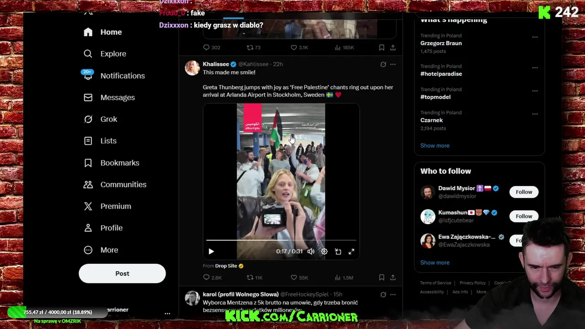Open Premium in the sidebar

point(107,206)
